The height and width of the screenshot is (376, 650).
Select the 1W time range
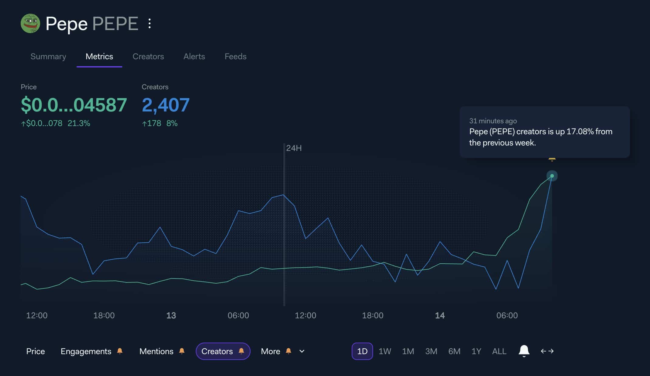point(385,351)
